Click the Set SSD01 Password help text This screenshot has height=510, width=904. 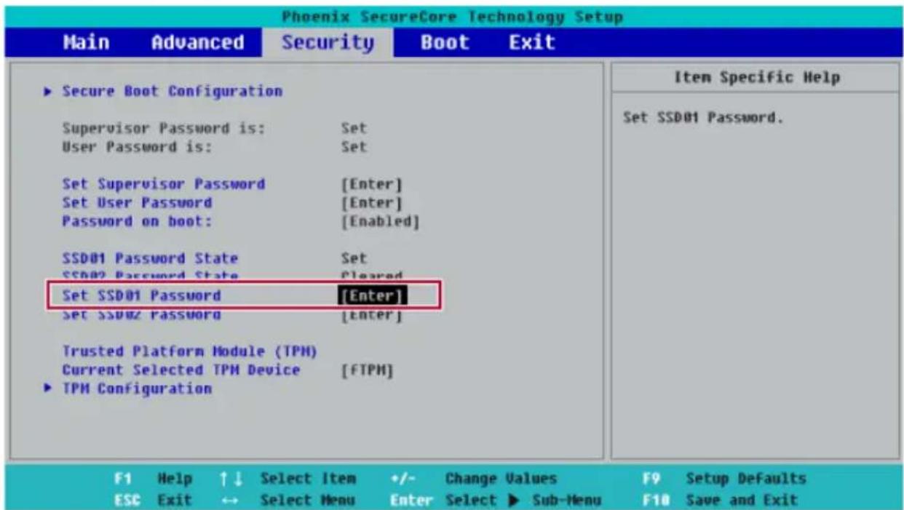pos(702,118)
